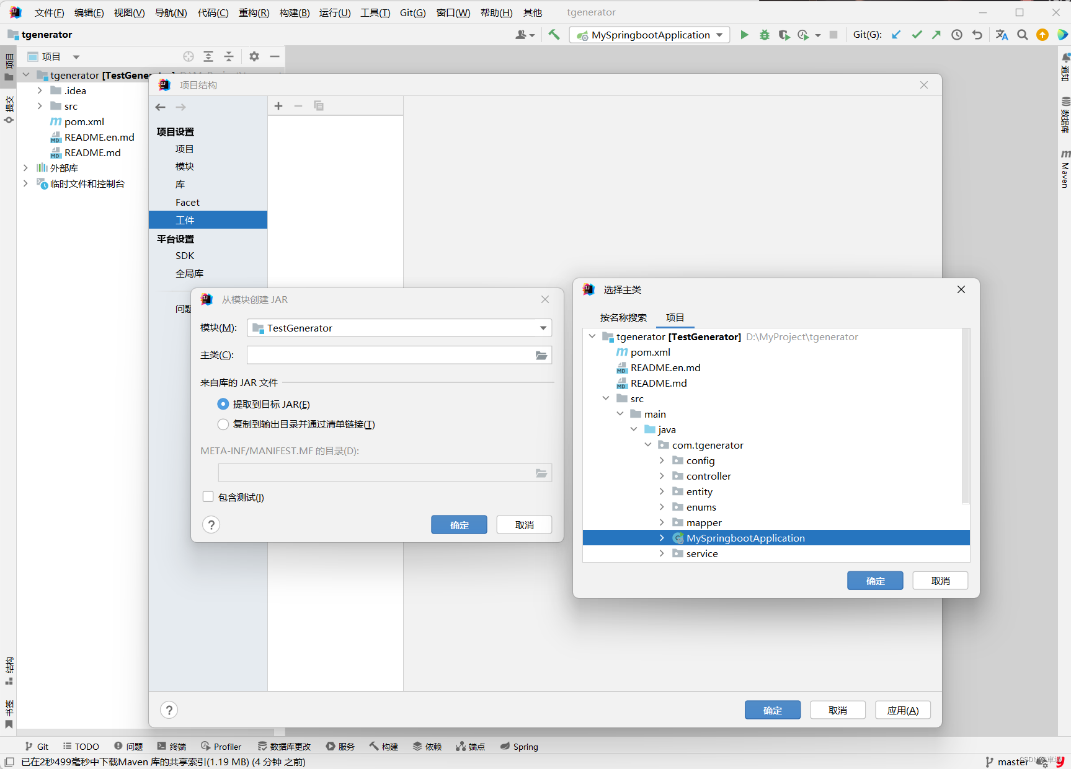Click the Debug bug icon
Screen dimensions: 1071x769
[764, 35]
